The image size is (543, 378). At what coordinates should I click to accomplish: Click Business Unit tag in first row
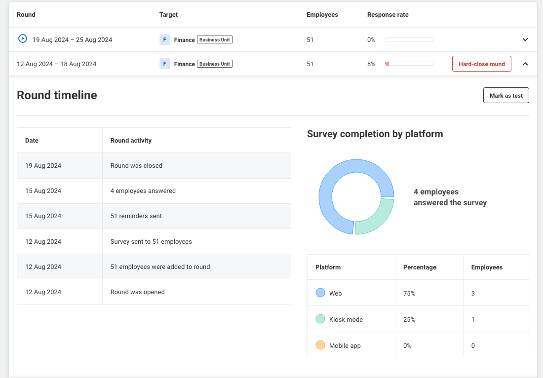pyautogui.click(x=215, y=39)
